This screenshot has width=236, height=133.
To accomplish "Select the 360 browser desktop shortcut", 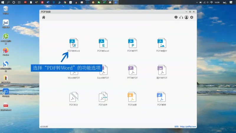I will click(6, 39).
